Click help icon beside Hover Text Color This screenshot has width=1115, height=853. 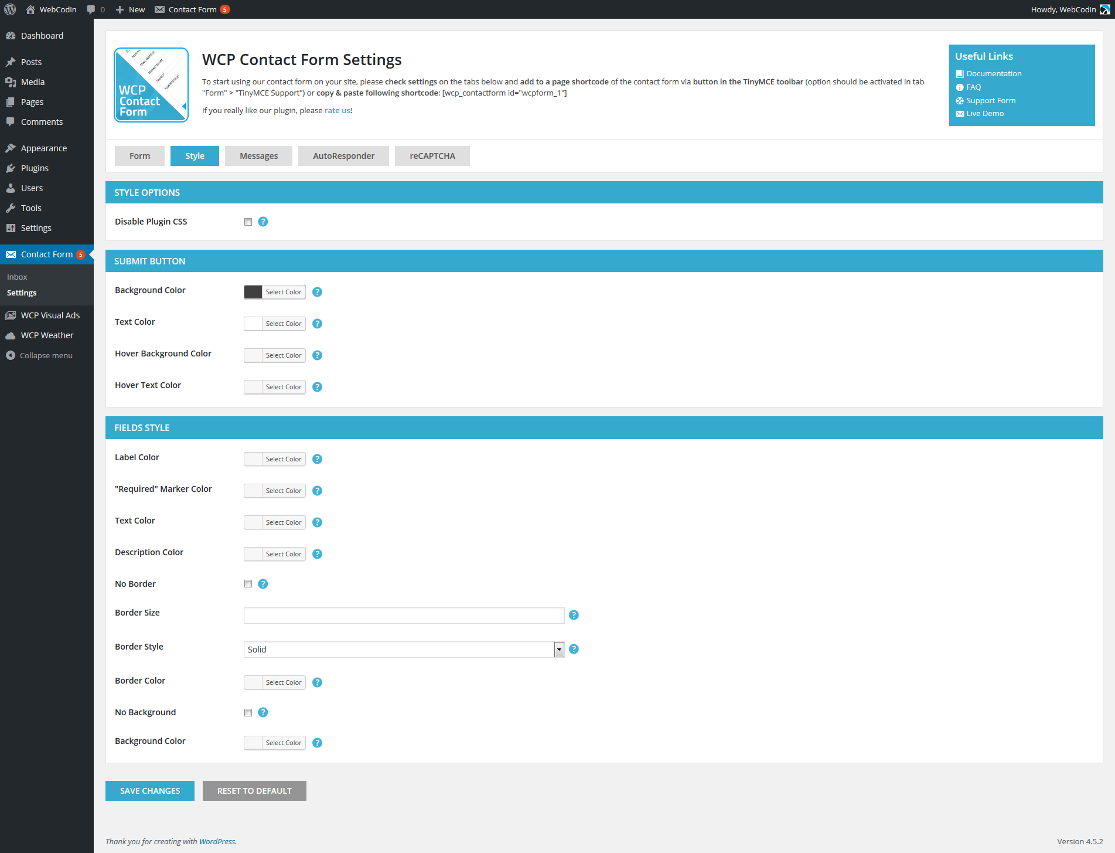pyautogui.click(x=317, y=387)
